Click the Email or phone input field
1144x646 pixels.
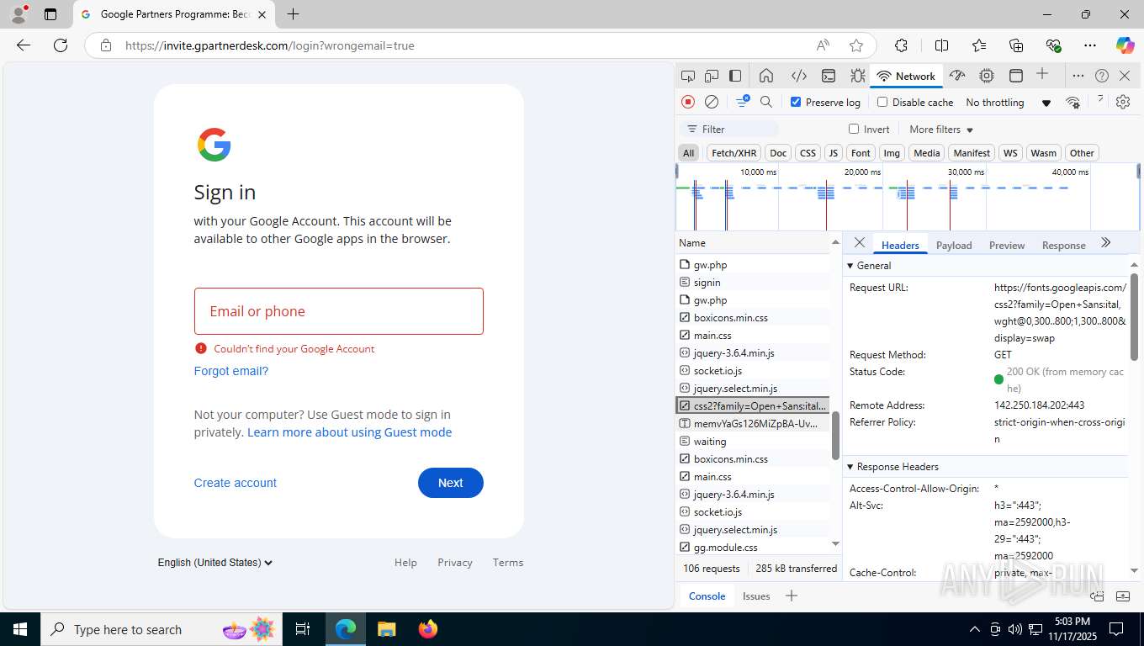click(x=339, y=311)
